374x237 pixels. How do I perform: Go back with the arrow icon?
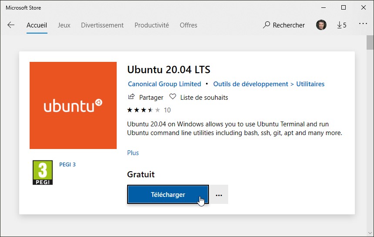point(11,25)
